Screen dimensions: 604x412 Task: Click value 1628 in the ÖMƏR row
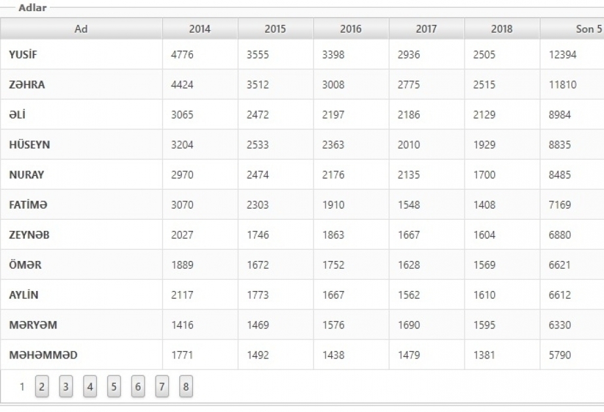pos(409,265)
